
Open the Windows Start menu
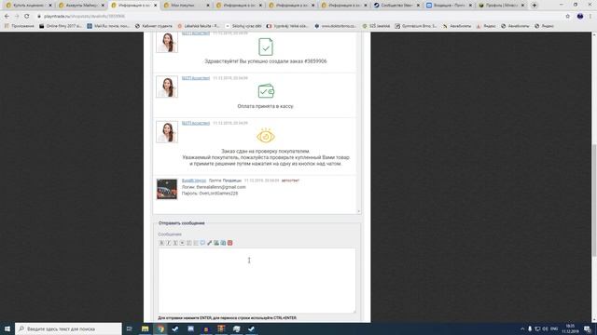pos(7,328)
